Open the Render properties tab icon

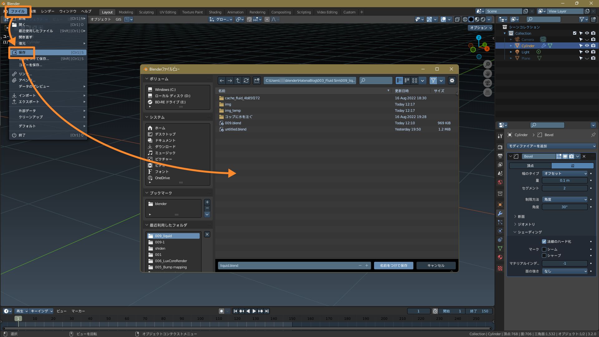[x=500, y=147]
